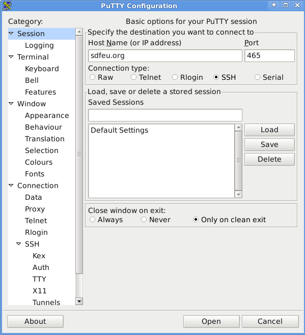Click the Load button
This screenshot has height=335, width=305.
(269, 130)
